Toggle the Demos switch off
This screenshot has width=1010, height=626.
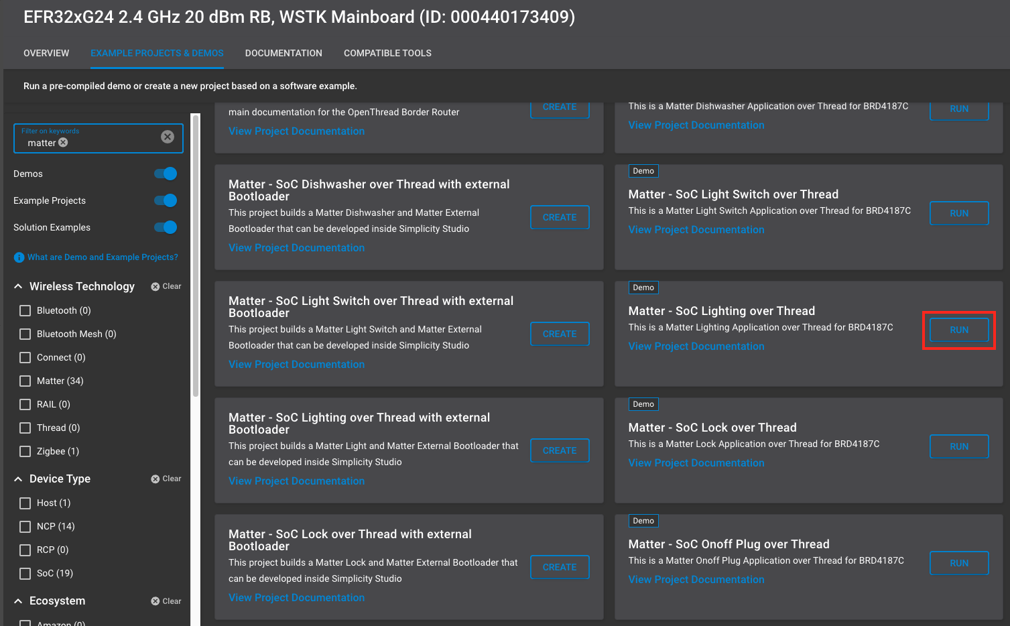[166, 174]
